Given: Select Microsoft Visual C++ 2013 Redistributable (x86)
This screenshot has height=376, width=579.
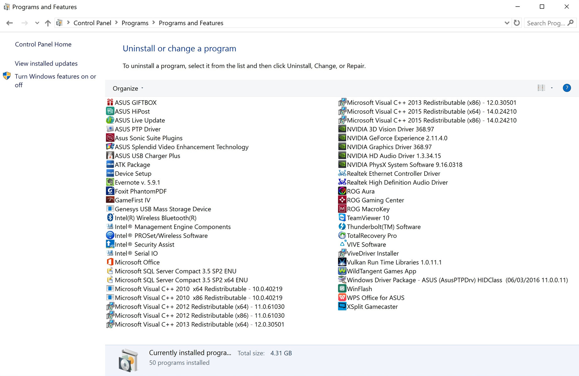Looking at the screenshot, I should coord(427,102).
